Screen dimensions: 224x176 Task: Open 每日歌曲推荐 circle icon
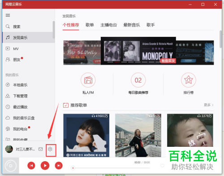[138, 80]
